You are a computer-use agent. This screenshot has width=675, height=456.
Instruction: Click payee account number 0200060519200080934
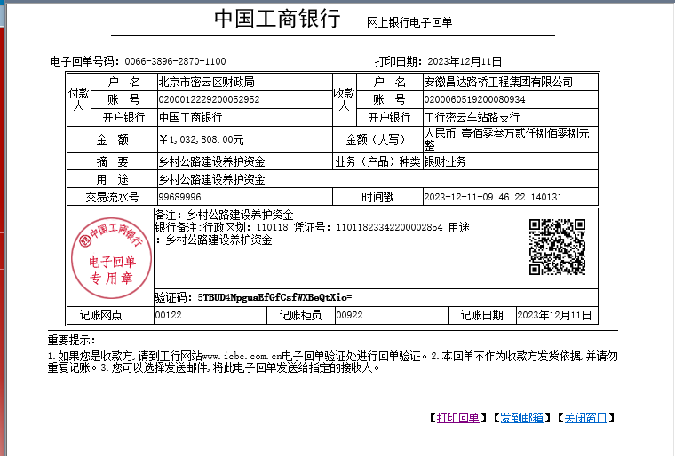[474, 99]
